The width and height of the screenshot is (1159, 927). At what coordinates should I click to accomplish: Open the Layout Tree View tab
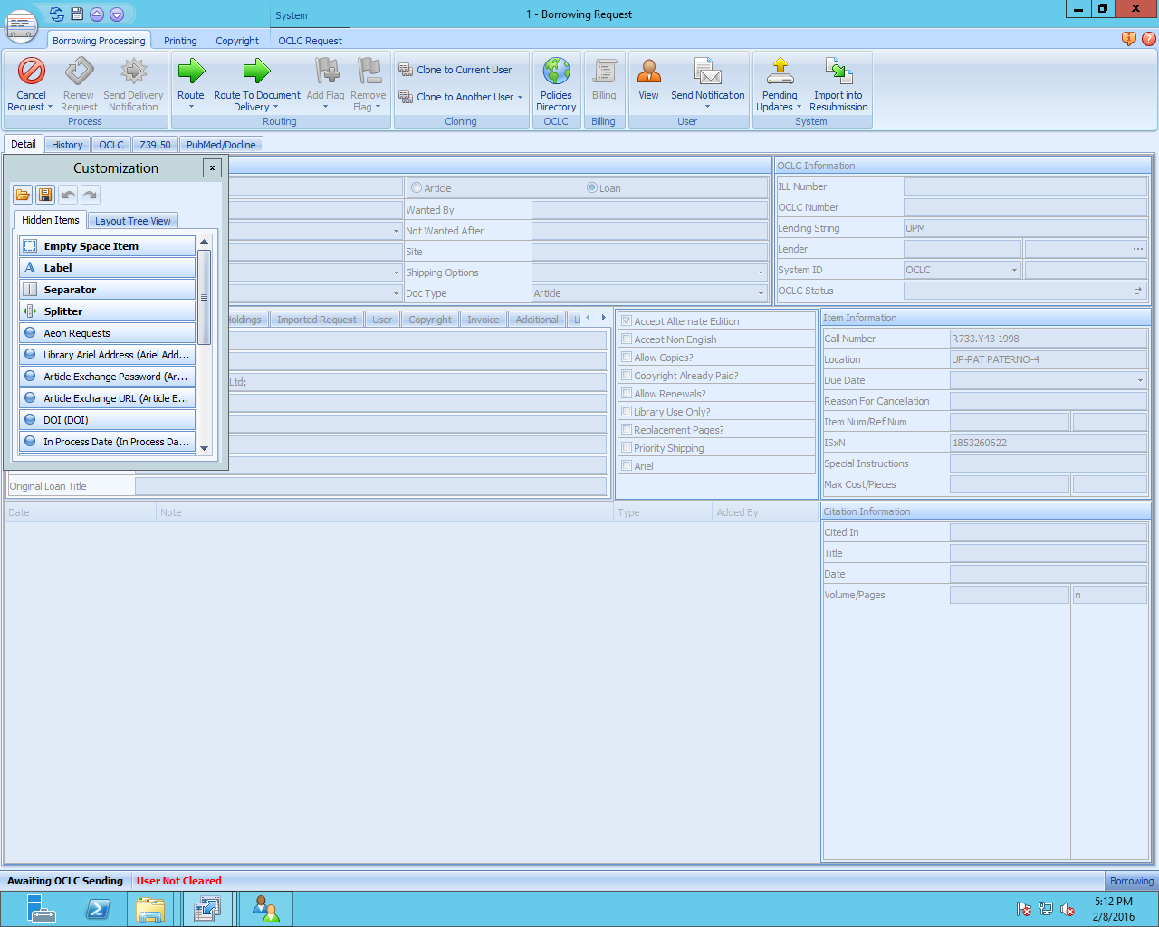[x=132, y=221]
